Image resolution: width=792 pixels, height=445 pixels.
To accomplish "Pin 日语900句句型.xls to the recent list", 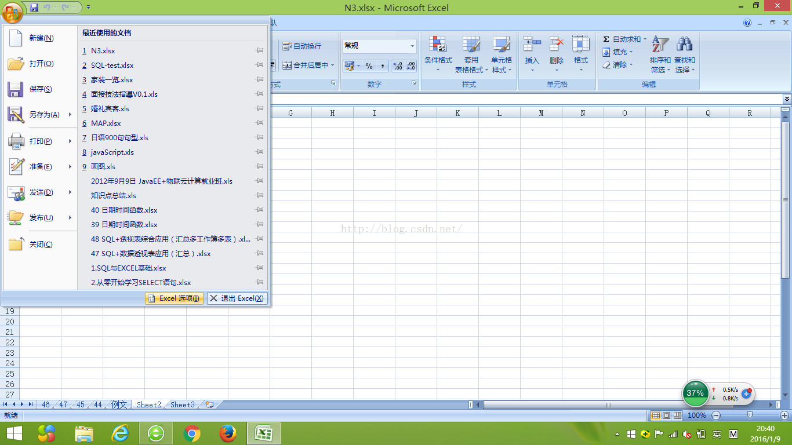I will click(260, 138).
